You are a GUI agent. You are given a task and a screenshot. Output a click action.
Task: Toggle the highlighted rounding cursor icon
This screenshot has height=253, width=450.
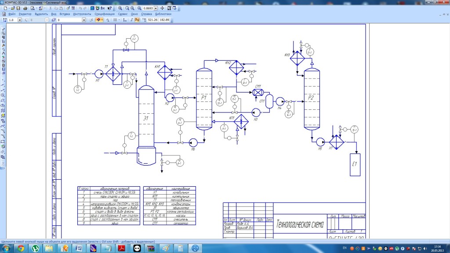point(137,20)
